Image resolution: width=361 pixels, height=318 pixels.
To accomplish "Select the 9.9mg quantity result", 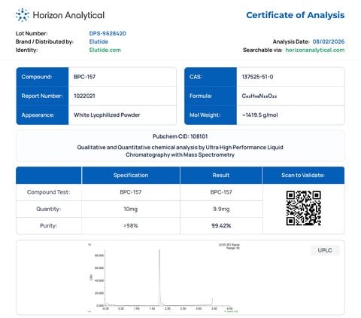I will (221, 209).
